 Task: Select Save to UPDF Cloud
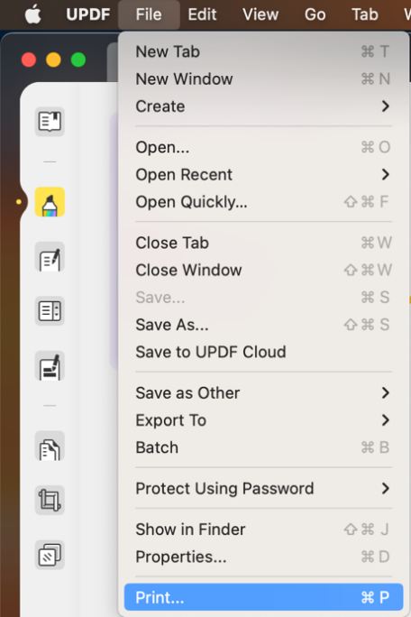click(263, 352)
